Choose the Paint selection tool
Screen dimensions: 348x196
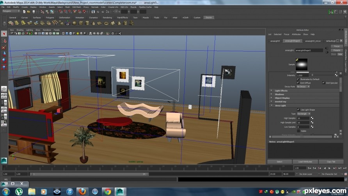4,47
